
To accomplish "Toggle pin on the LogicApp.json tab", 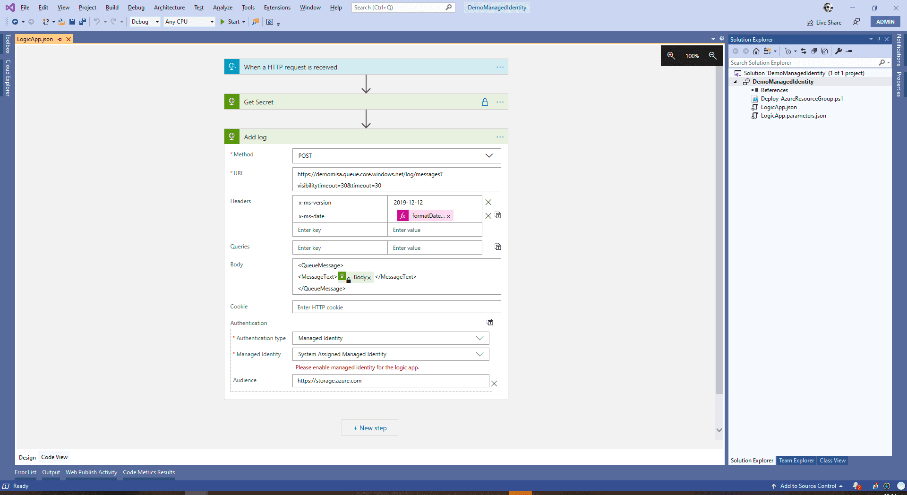I will (x=60, y=39).
